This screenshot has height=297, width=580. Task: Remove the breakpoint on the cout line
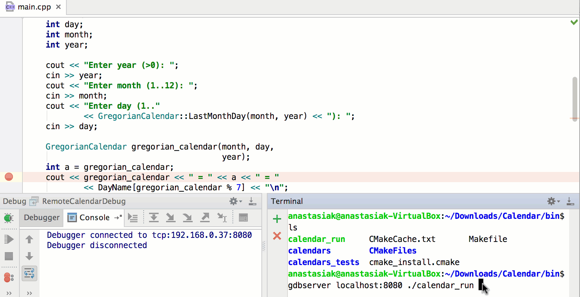(x=9, y=177)
